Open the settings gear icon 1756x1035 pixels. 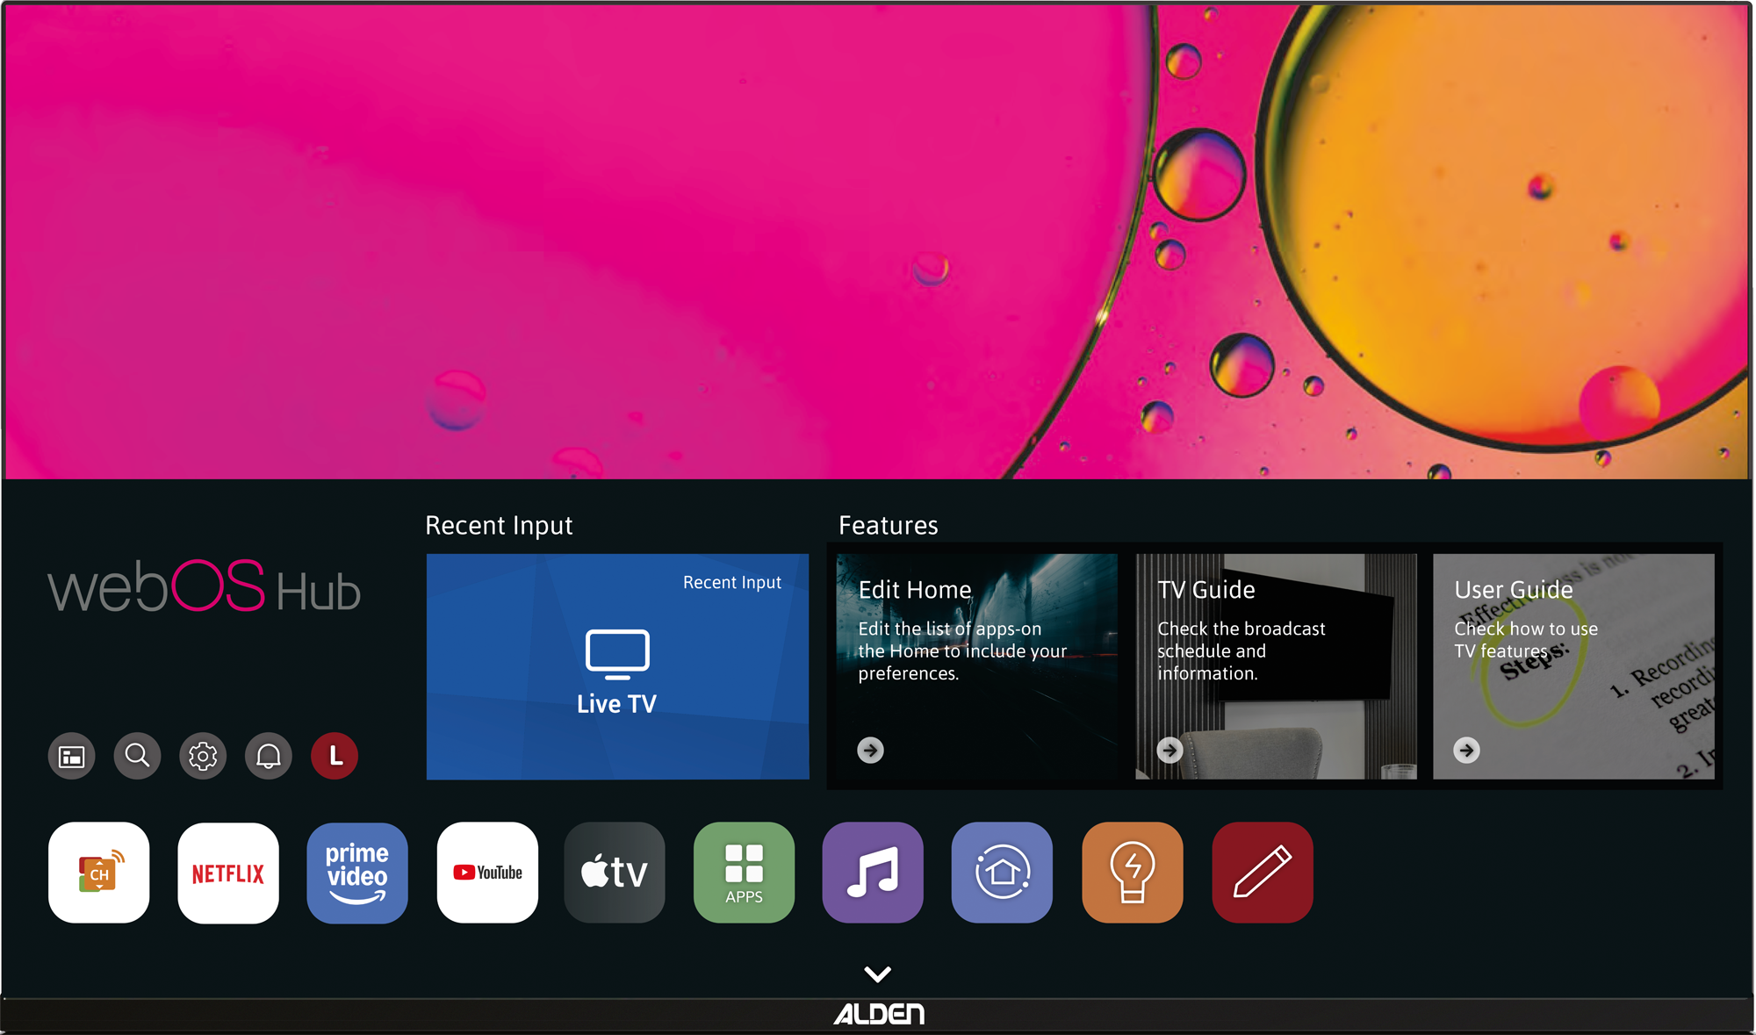[203, 756]
